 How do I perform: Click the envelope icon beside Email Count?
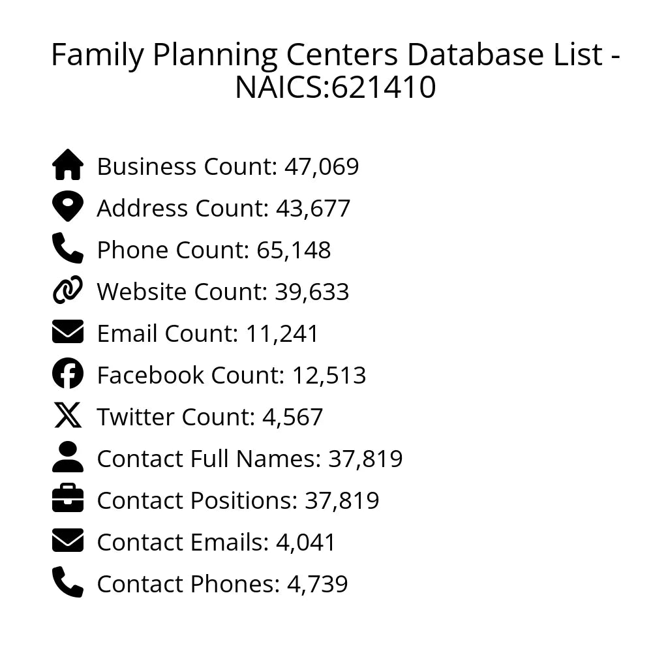point(68,332)
